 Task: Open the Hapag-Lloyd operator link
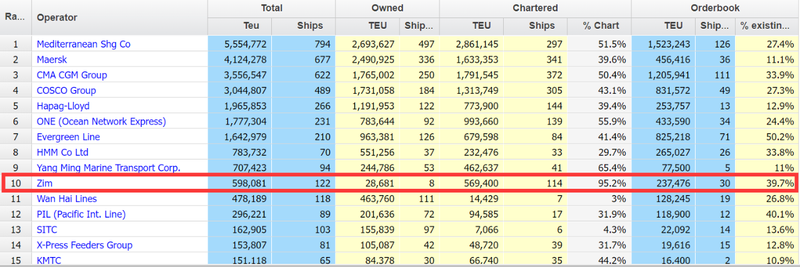63,106
